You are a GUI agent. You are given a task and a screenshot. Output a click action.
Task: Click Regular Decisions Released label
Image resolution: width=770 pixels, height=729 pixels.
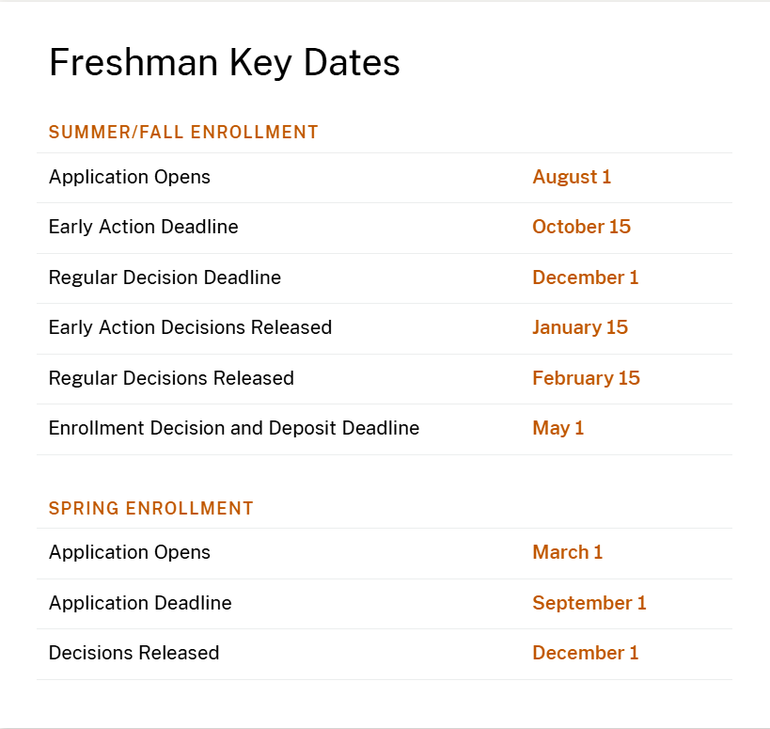coord(171,378)
